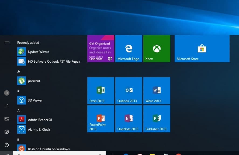The image size is (239, 155).
Task: Launch Hi5 Software Outlook PST File Repair icon
Action: (22, 61)
